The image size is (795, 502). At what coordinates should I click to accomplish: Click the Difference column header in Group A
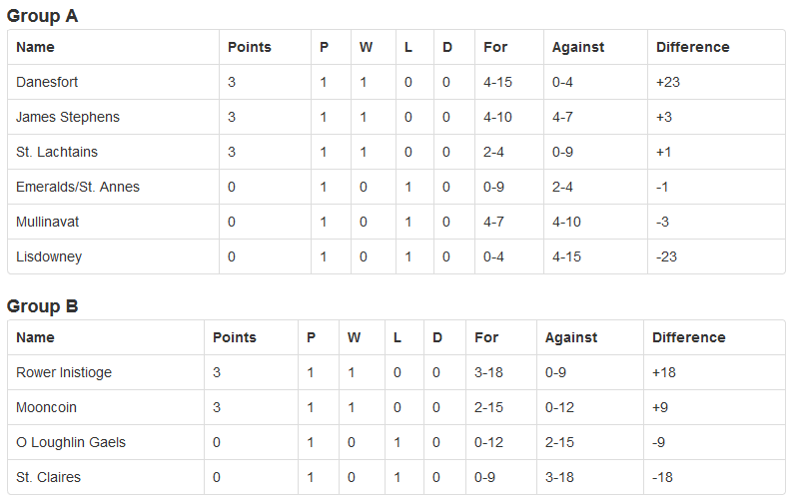(x=692, y=47)
